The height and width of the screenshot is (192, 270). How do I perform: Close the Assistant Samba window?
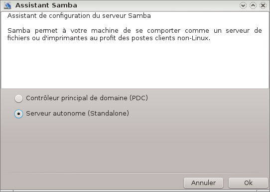click(x=263, y=5)
